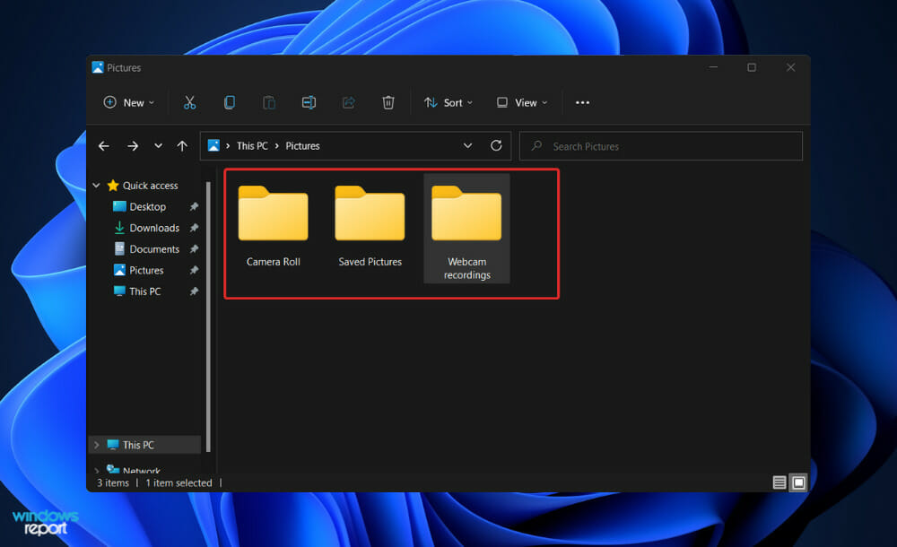Refresh the Pictures folder view
The width and height of the screenshot is (897, 547).
click(496, 145)
